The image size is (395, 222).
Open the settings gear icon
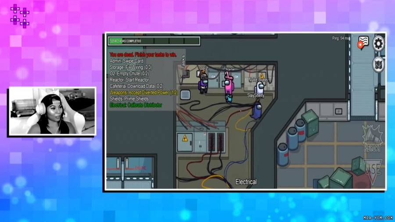pos(378,43)
